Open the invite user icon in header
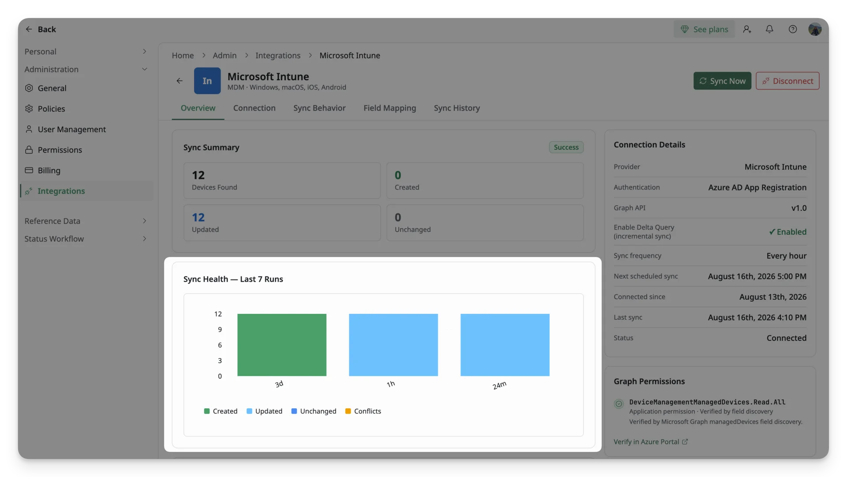This screenshot has width=847, height=477. tap(747, 29)
